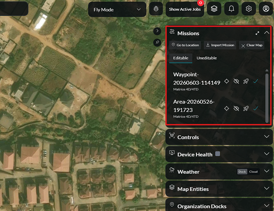Open notifications bell
The width and height of the screenshot is (274, 211).
coord(231,9)
